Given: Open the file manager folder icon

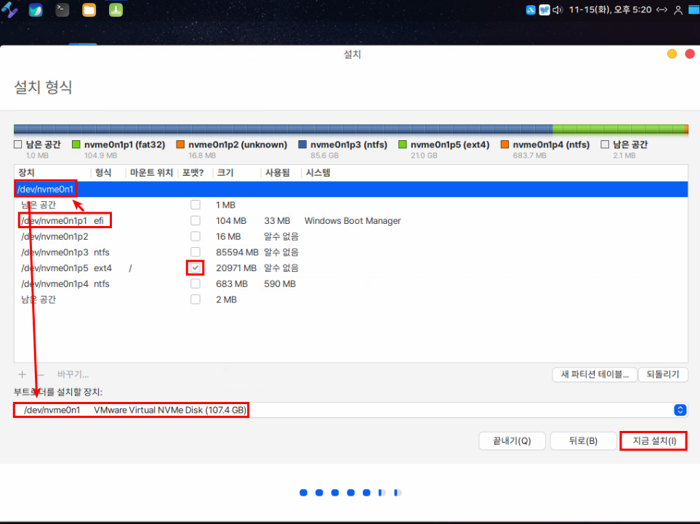Looking at the screenshot, I should 89,10.
